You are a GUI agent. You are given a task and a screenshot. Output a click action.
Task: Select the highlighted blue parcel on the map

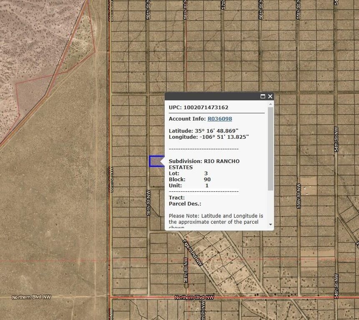[x=156, y=162]
